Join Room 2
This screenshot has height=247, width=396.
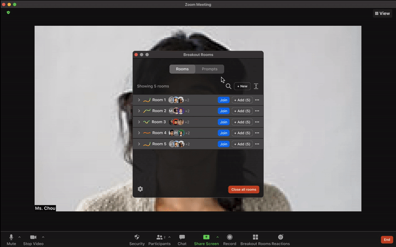[x=224, y=111]
